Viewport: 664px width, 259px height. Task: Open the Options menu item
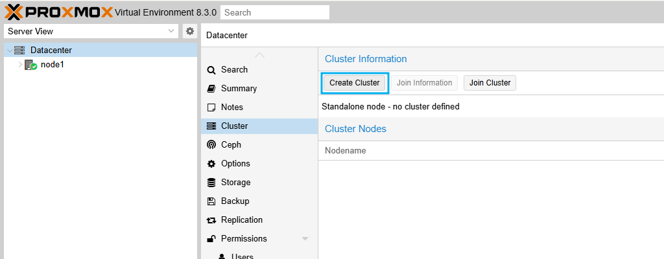259,163
